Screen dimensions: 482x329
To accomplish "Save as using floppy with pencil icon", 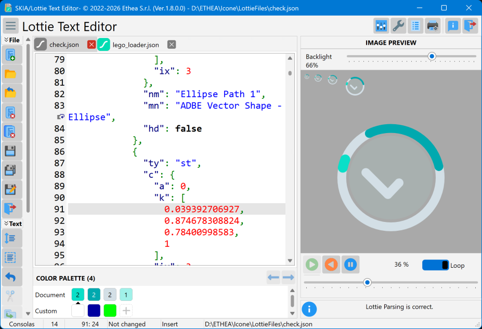I will tap(11, 189).
